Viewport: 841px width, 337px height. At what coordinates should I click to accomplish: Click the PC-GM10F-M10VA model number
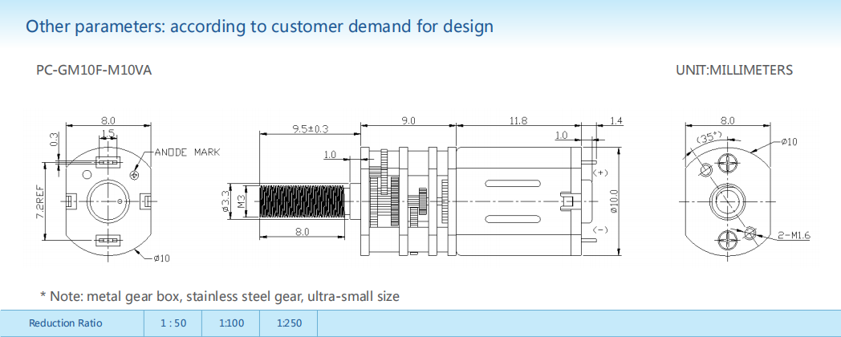coord(94,71)
